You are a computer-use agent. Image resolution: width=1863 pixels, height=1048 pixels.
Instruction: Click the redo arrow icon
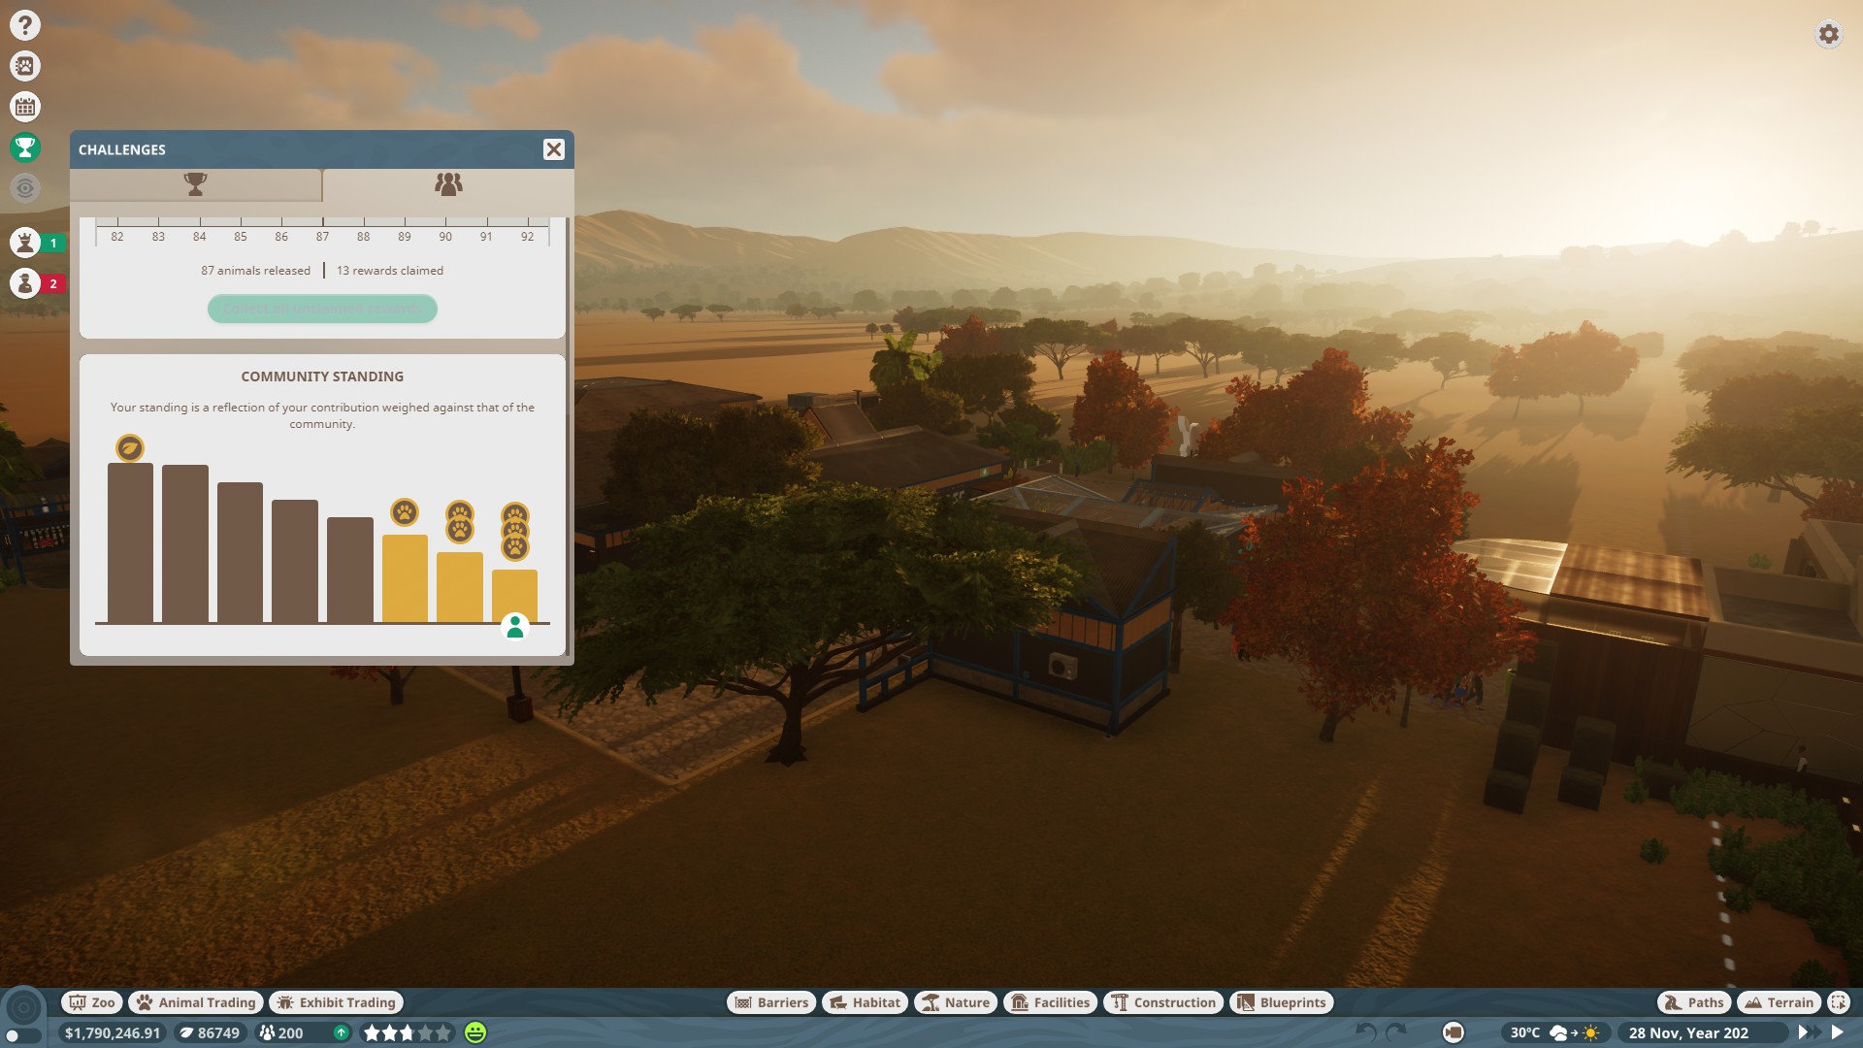tap(1396, 1032)
